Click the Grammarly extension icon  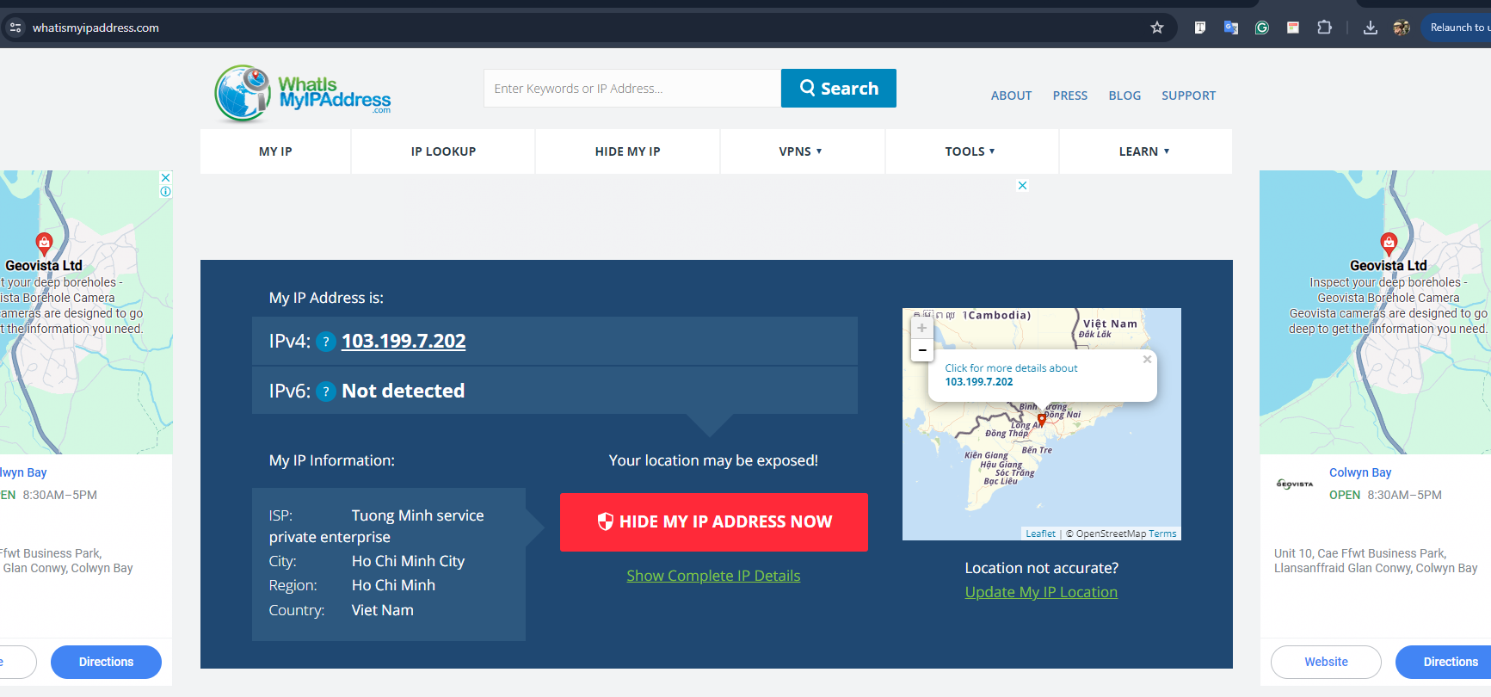pyautogui.click(x=1262, y=28)
